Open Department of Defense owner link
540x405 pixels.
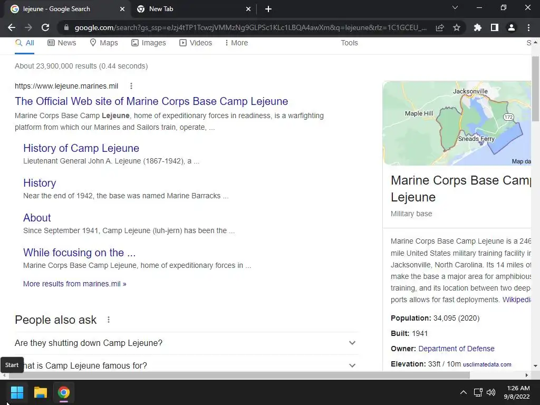(456, 349)
